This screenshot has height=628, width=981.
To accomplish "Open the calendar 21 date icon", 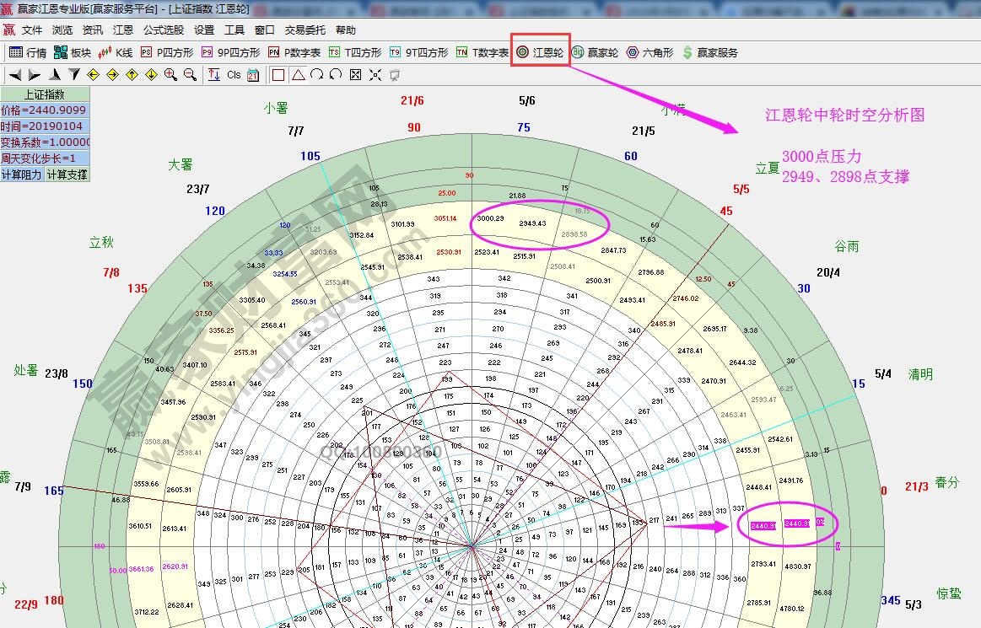I will pos(252,75).
